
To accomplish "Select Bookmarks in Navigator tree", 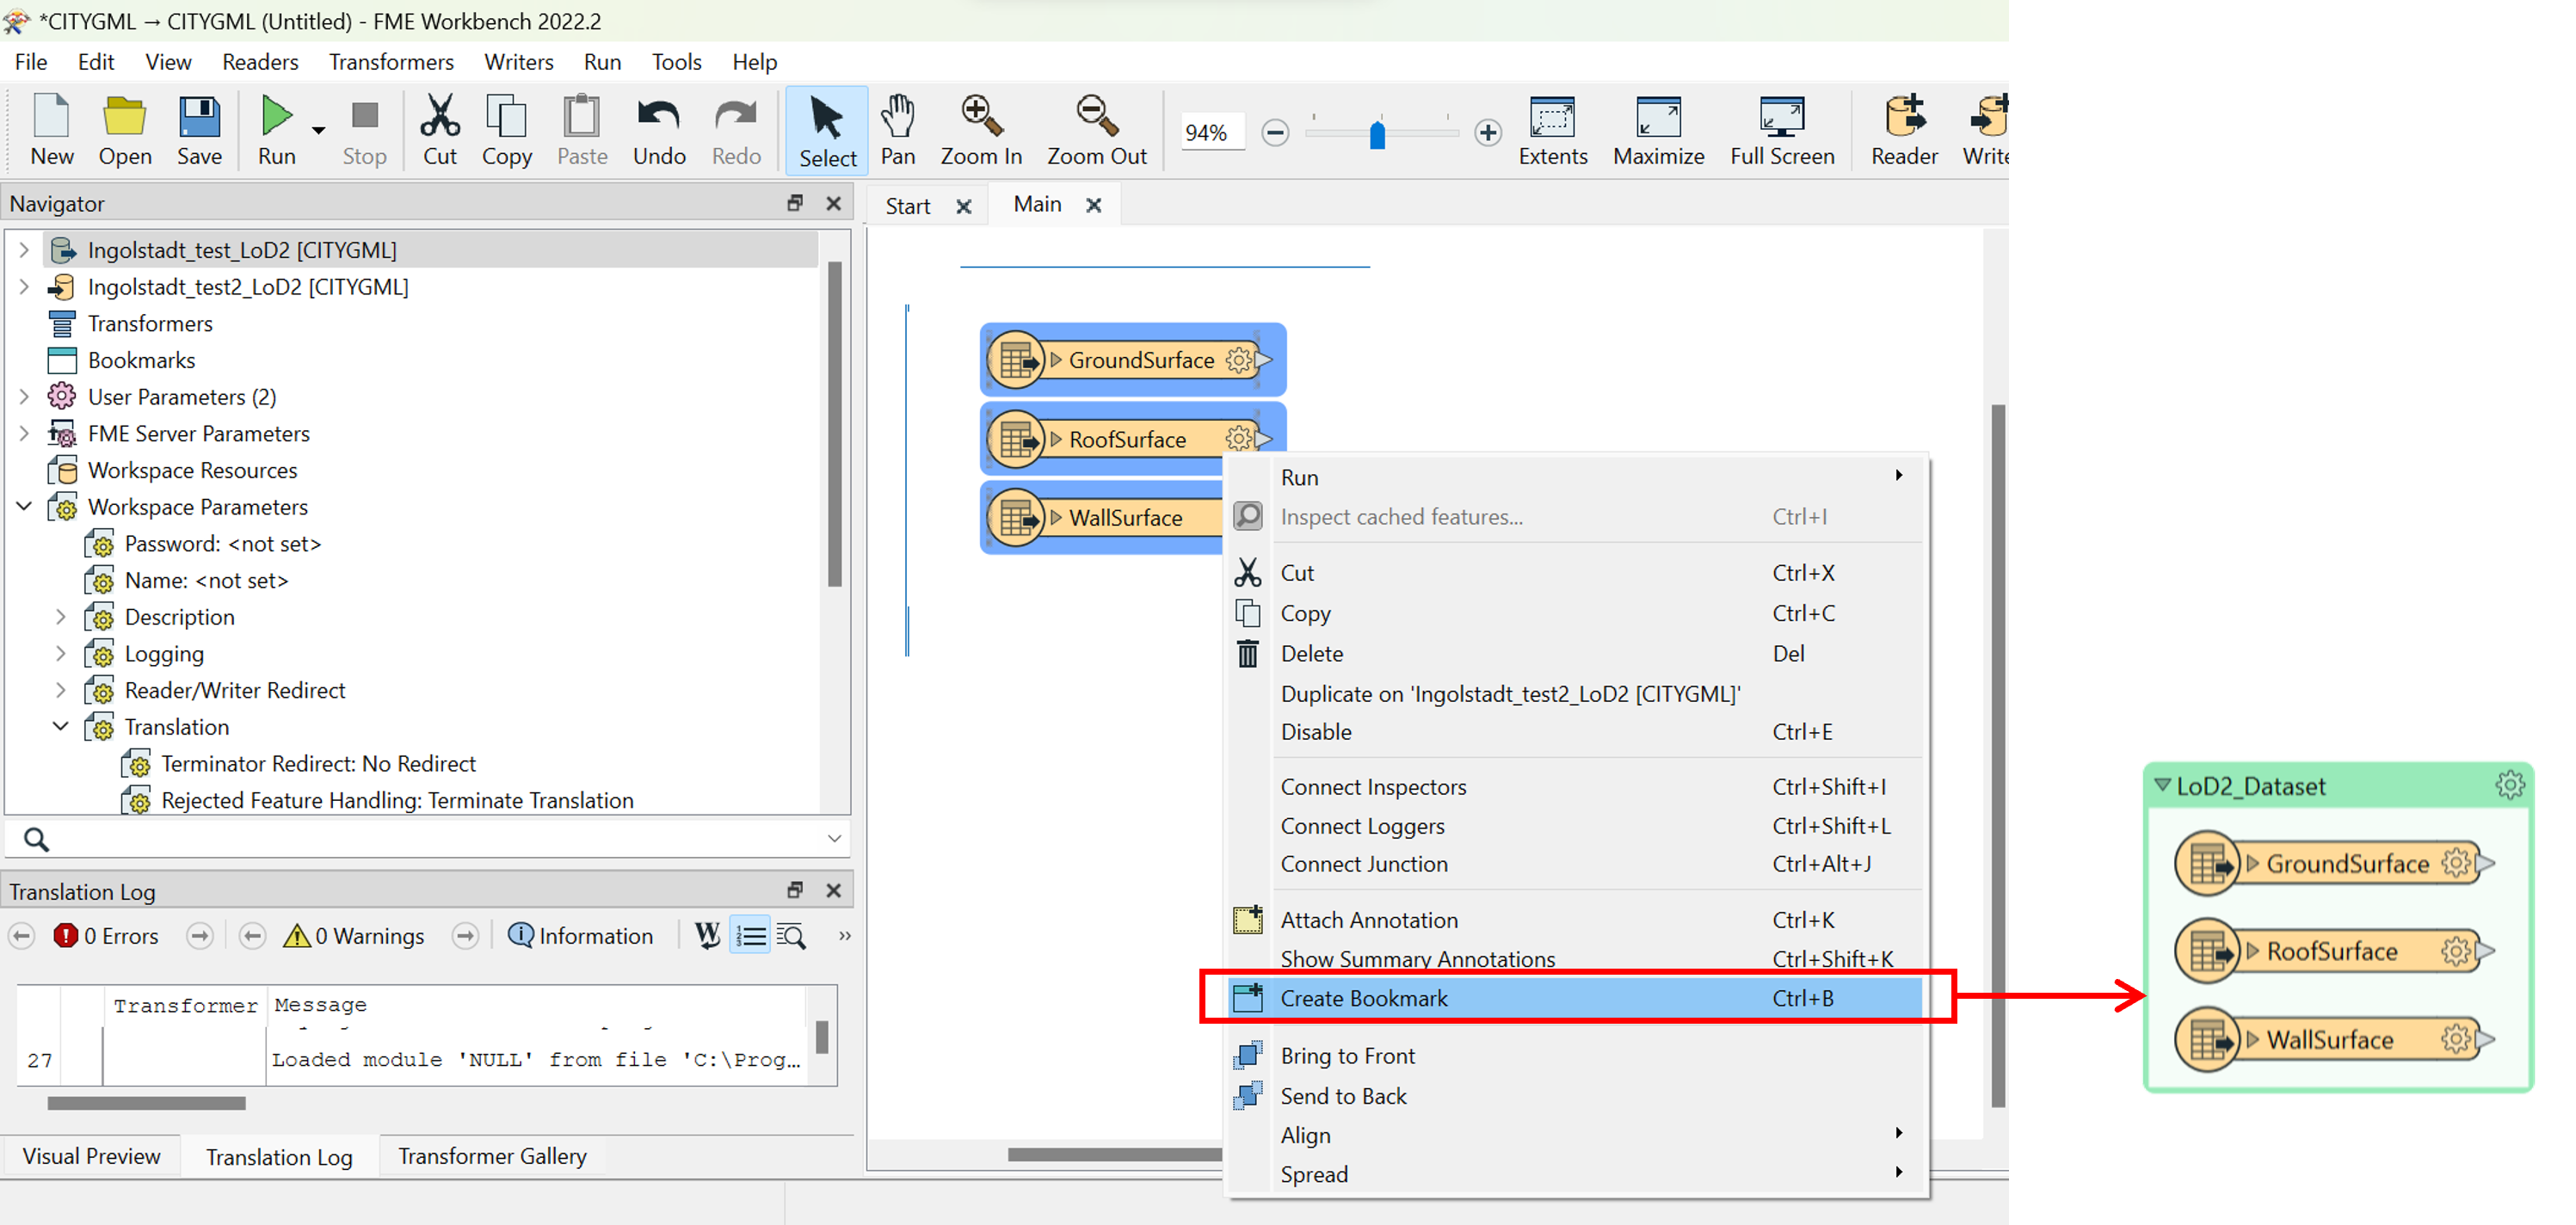I will [x=141, y=360].
